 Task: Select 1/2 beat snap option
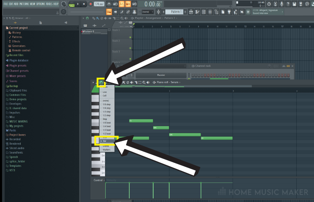107,134
